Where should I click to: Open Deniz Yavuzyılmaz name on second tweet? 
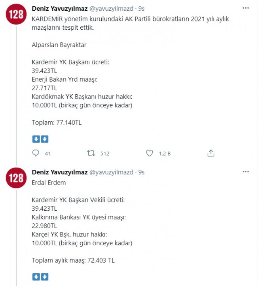(60, 172)
